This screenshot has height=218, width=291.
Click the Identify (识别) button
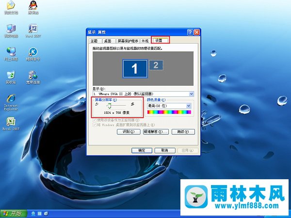[129, 132]
